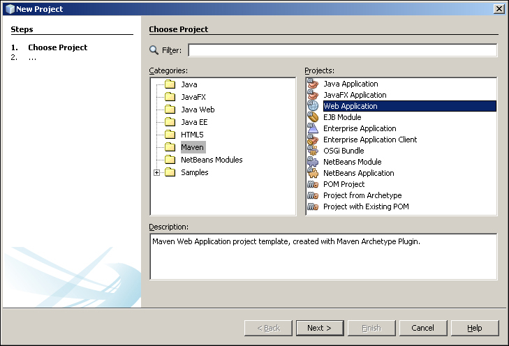Choose Project from Archetype
This screenshot has height=346, width=509.
pos(362,195)
